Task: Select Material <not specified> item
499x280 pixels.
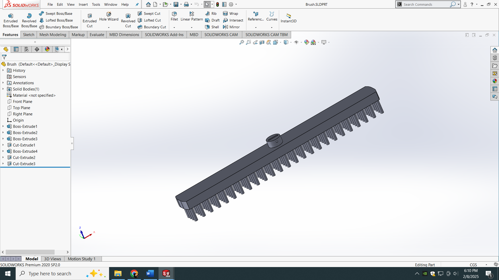Action: click(34, 95)
